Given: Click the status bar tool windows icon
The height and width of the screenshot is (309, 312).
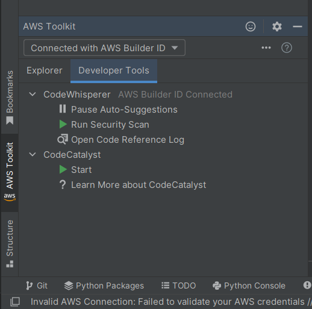Looking at the screenshot, I should pos(15,302).
